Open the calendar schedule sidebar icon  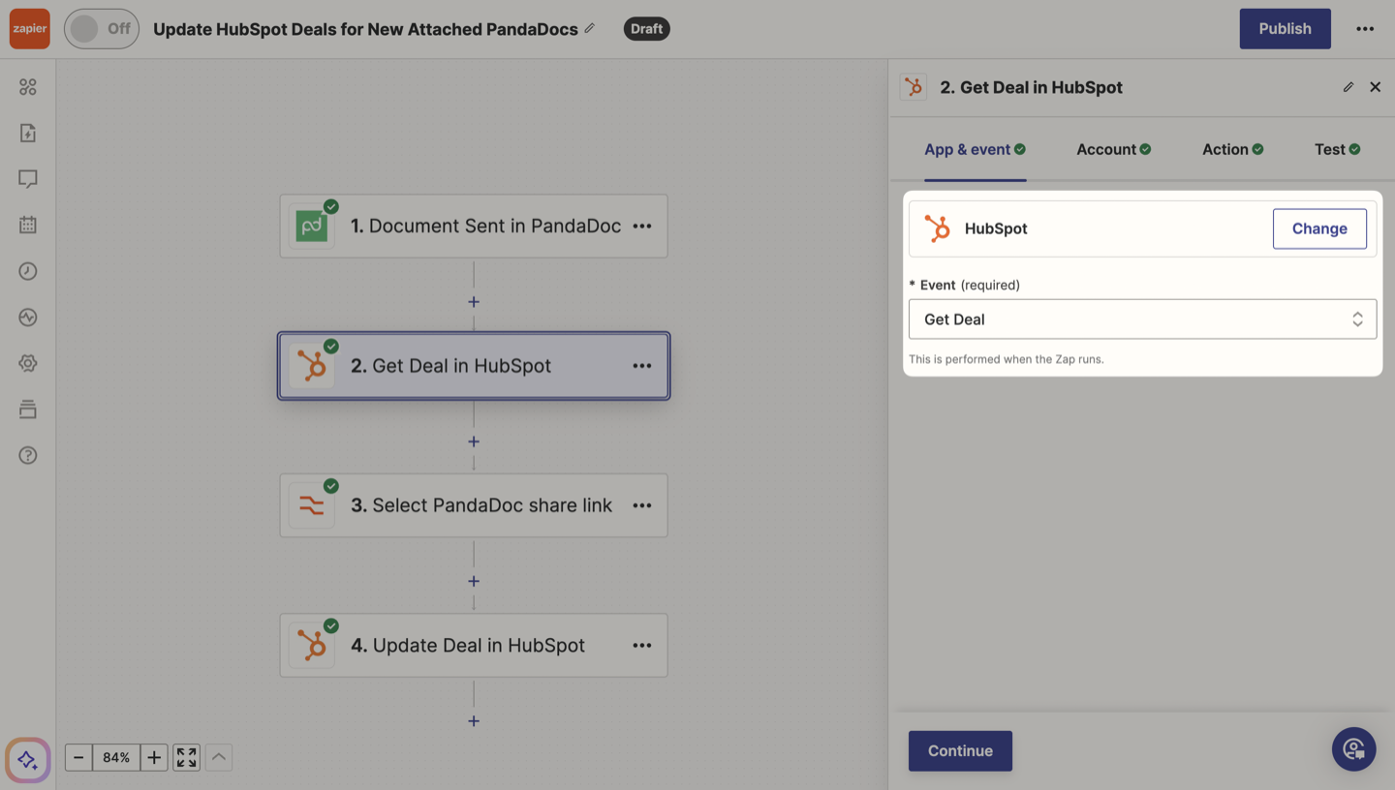coord(28,225)
